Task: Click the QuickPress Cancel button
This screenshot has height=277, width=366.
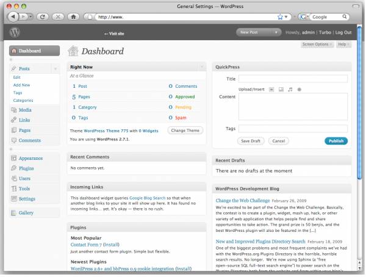Action: [x=279, y=141]
